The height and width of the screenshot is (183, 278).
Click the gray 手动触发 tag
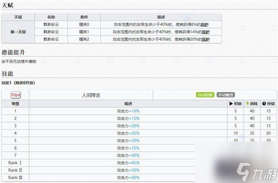click(x=226, y=95)
